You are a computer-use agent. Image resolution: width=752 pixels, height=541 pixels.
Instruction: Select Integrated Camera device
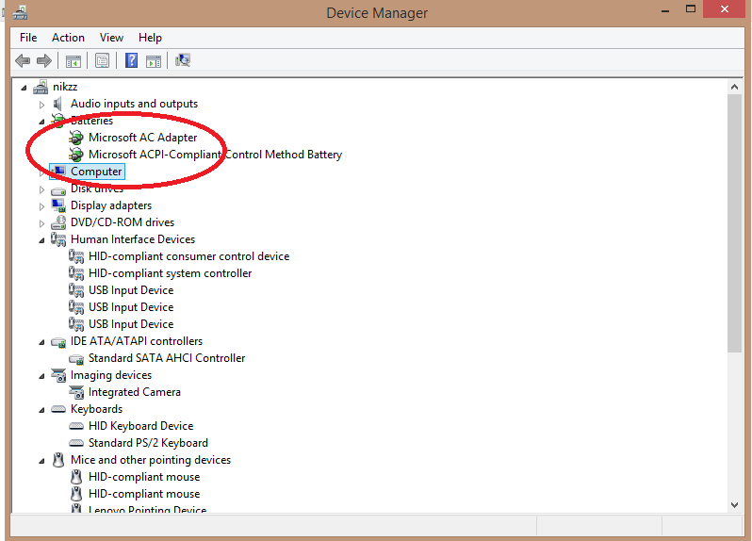coord(135,392)
